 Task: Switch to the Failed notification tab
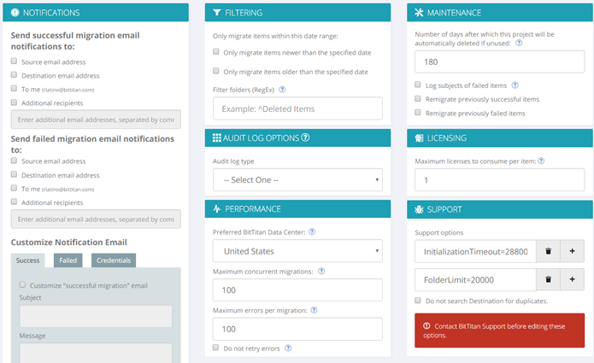coord(68,261)
